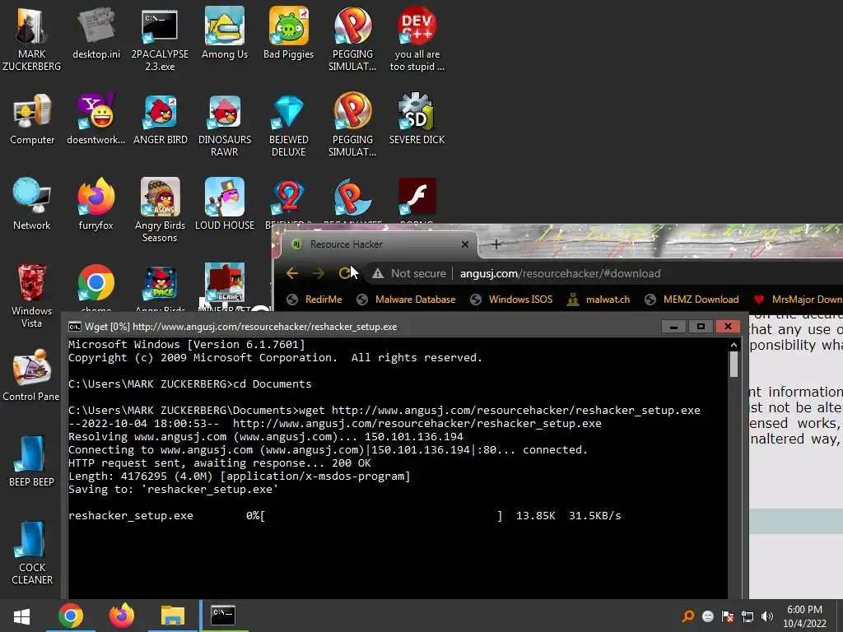Viewport: 843px width, 632px height.
Task: Reload the Resource Hacker page
Action: tap(345, 273)
